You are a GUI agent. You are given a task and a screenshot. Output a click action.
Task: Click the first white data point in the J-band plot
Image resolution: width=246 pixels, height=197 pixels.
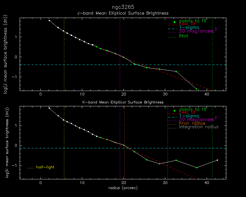49,21
